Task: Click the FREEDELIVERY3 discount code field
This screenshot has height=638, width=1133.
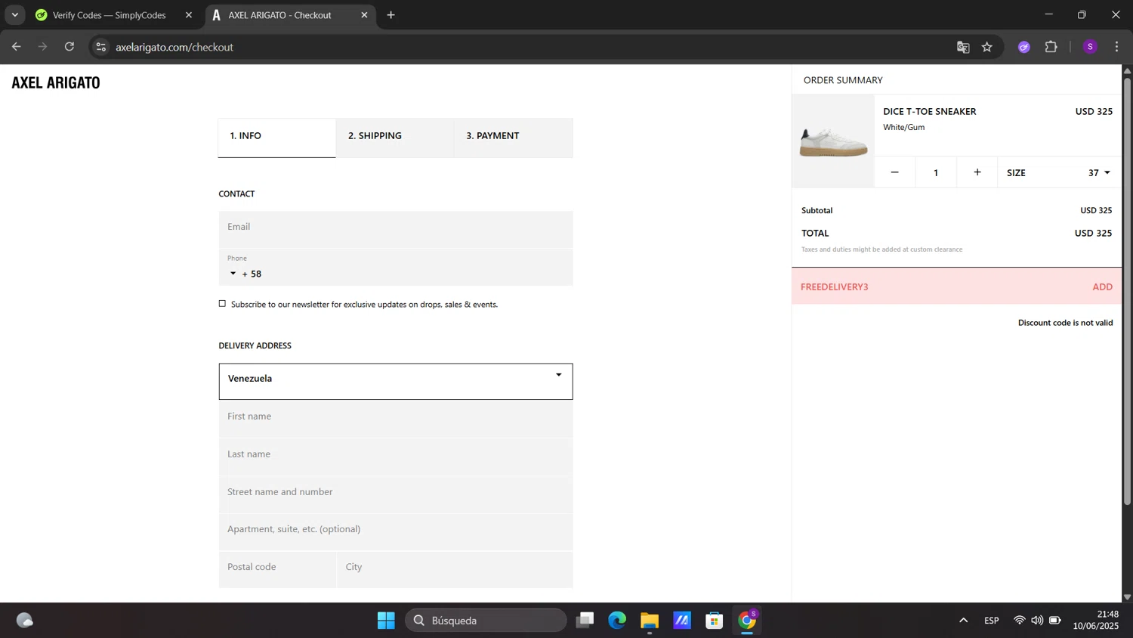Action: pos(937,286)
